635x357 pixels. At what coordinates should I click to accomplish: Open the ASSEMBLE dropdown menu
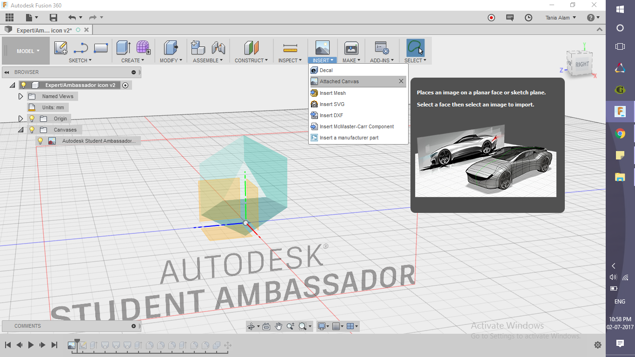pos(208,60)
